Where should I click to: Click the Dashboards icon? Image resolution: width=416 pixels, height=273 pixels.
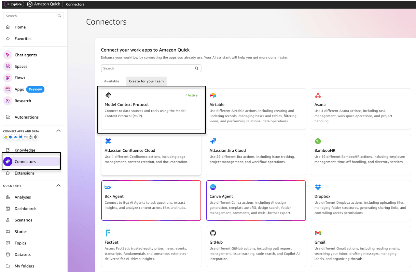pyautogui.click(x=8, y=209)
